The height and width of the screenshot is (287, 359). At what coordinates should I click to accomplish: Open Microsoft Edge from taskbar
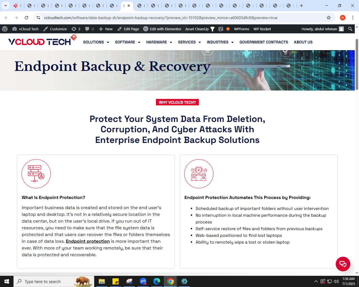(157, 281)
